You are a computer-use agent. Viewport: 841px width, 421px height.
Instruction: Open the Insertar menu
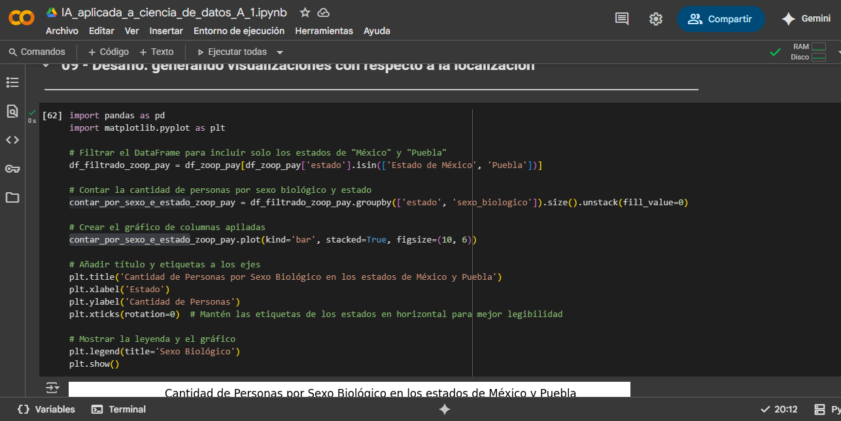166,31
